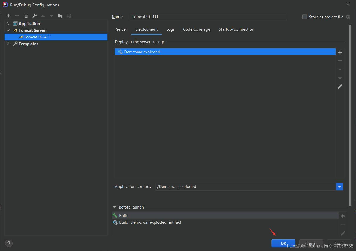This screenshot has height=251, width=356.
Task: Copy the selected configuration
Action: click(x=26, y=16)
